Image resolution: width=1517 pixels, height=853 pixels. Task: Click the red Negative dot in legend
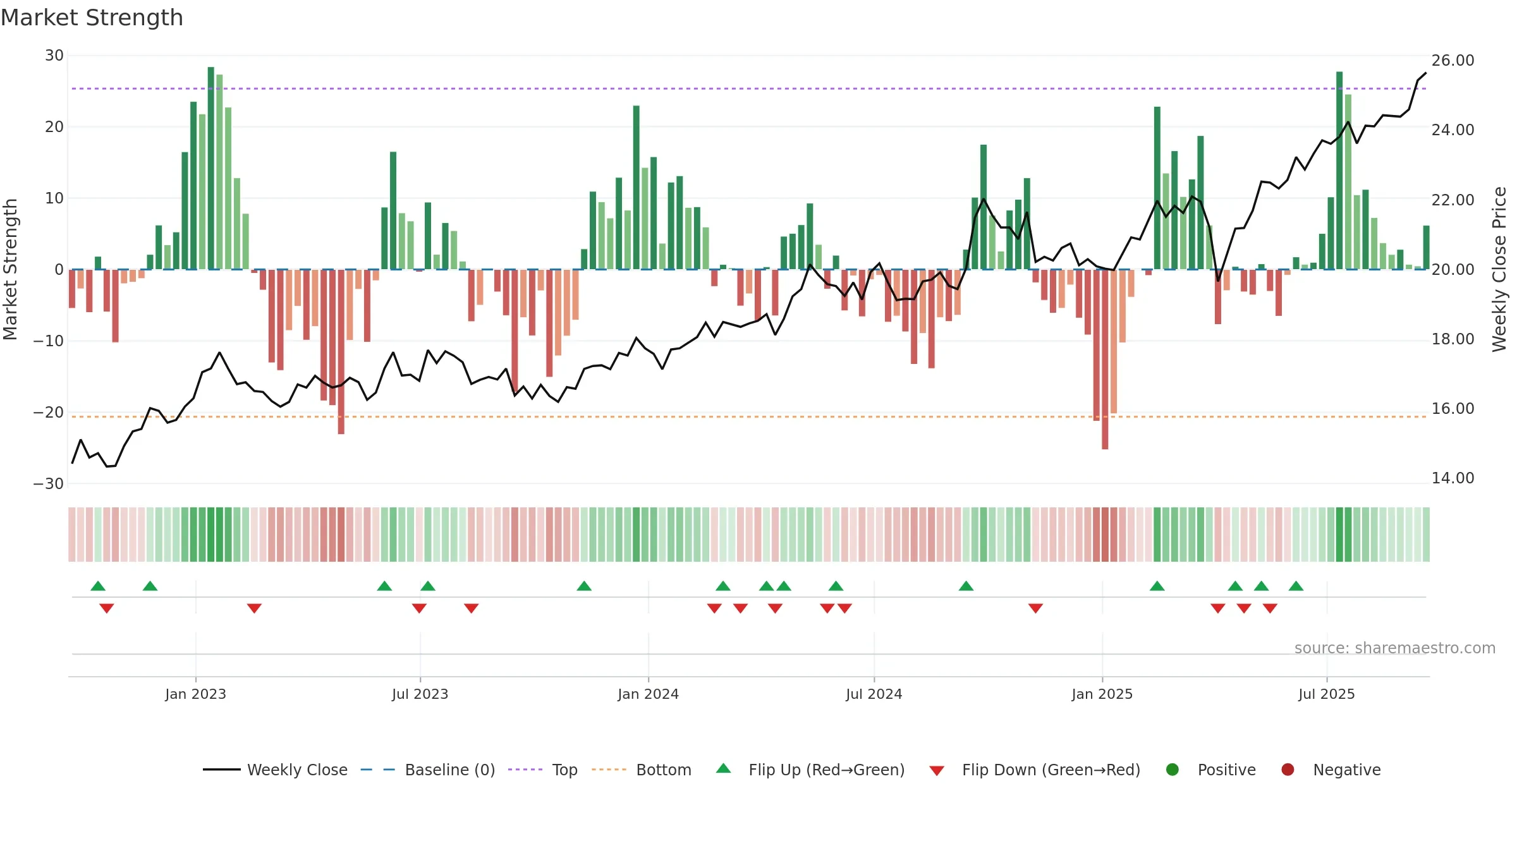click(x=1288, y=770)
